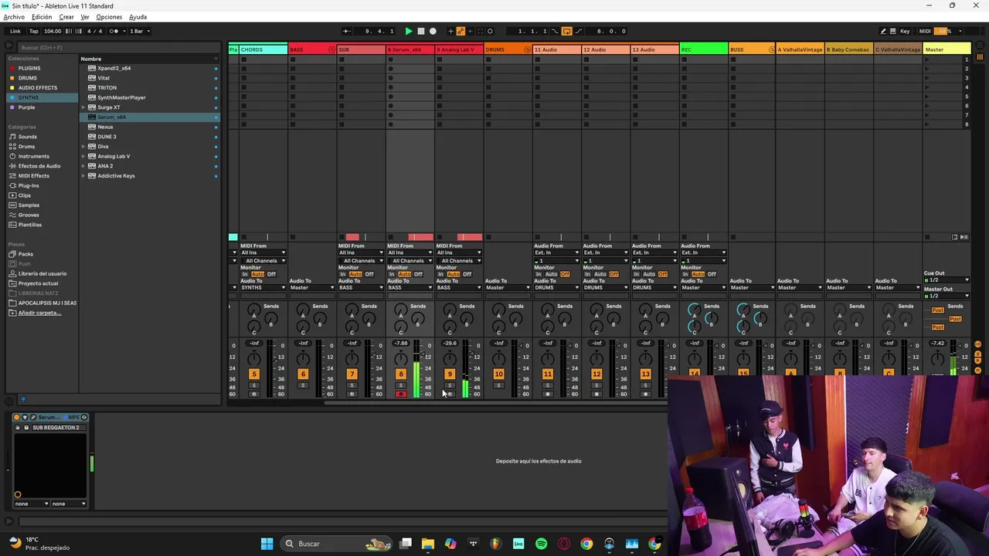Select the red PLUGINS collection
989x556 pixels.
coord(29,68)
